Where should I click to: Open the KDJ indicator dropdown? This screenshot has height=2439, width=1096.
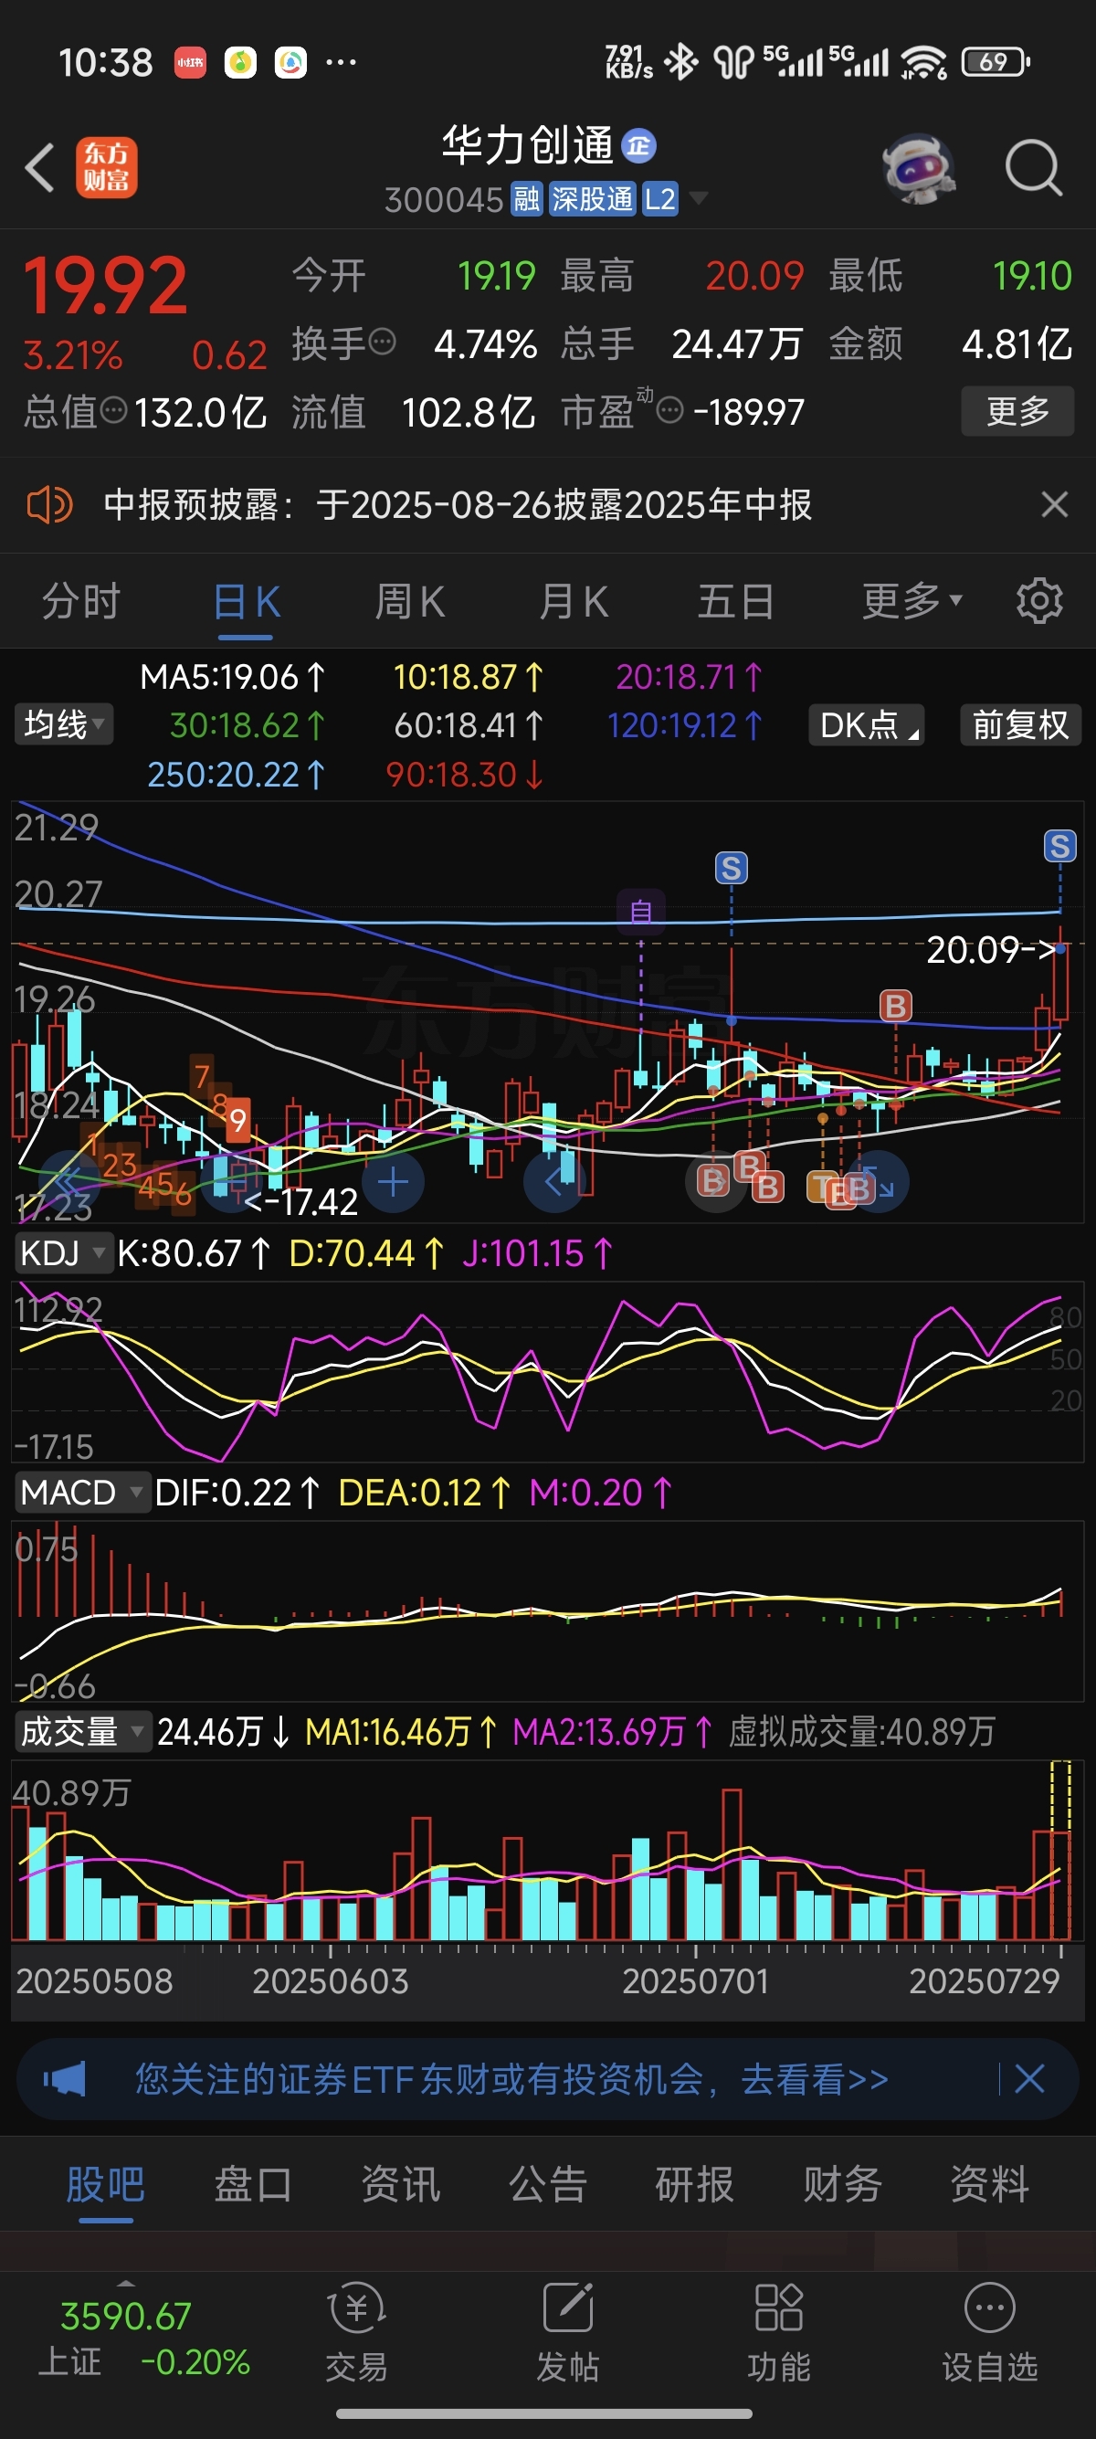[63, 1252]
